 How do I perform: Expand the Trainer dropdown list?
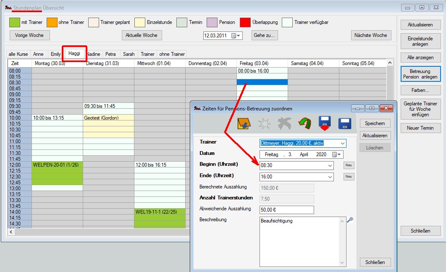pos(343,143)
